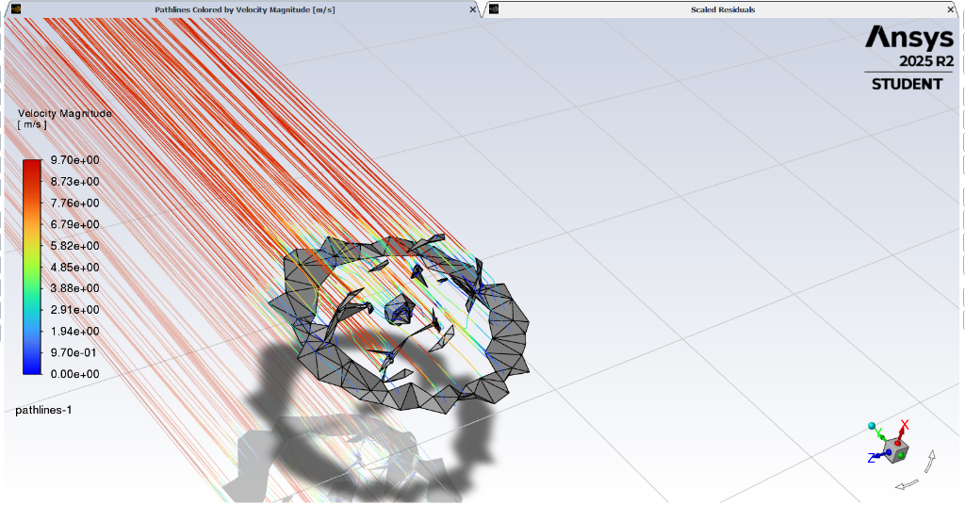The width and height of the screenshot is (965, 505).
Task: Click the 9.70e+00 maximum legend value
Action: point(74,160)
